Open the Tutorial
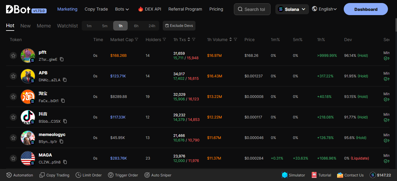Viewport: 397px width, 181px height. pyautogui.click(x=321, y=175)
